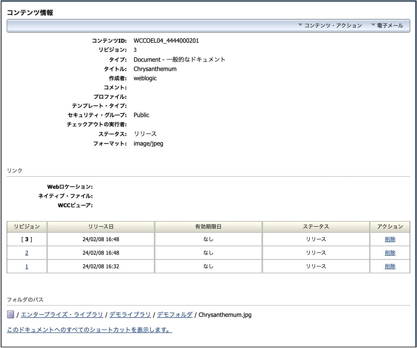Select content ID WCCOEL04_4444000201 text
Viewport: 417px width, 348px height.
point(166,41)
